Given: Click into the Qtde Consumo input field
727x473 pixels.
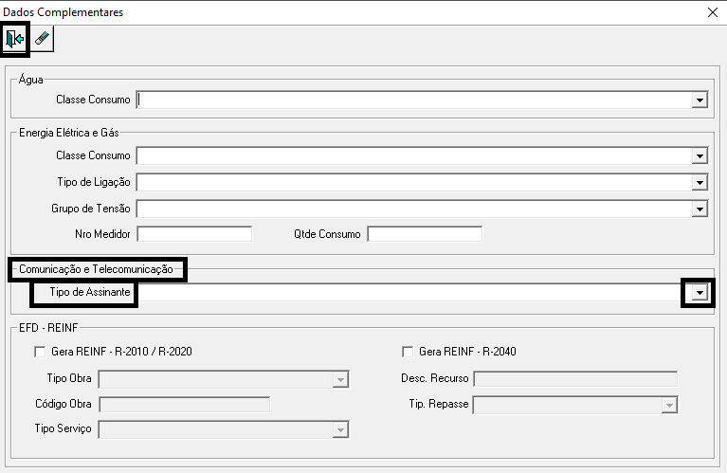Looking at the screenshot, I should [425, 234].
